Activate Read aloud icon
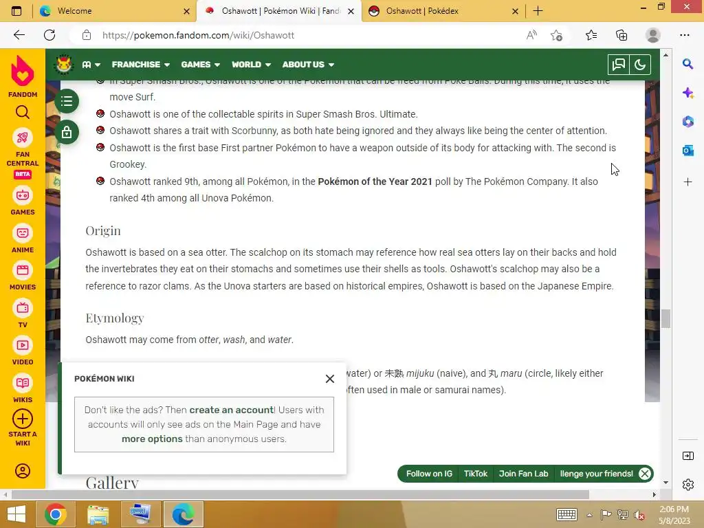The width and height of the screenshot is (704, 528). [x=531, y=35]
